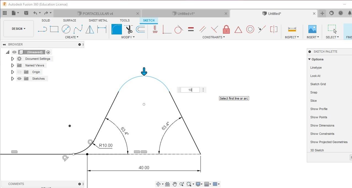Add a new design tab

[x=322, y=13]
